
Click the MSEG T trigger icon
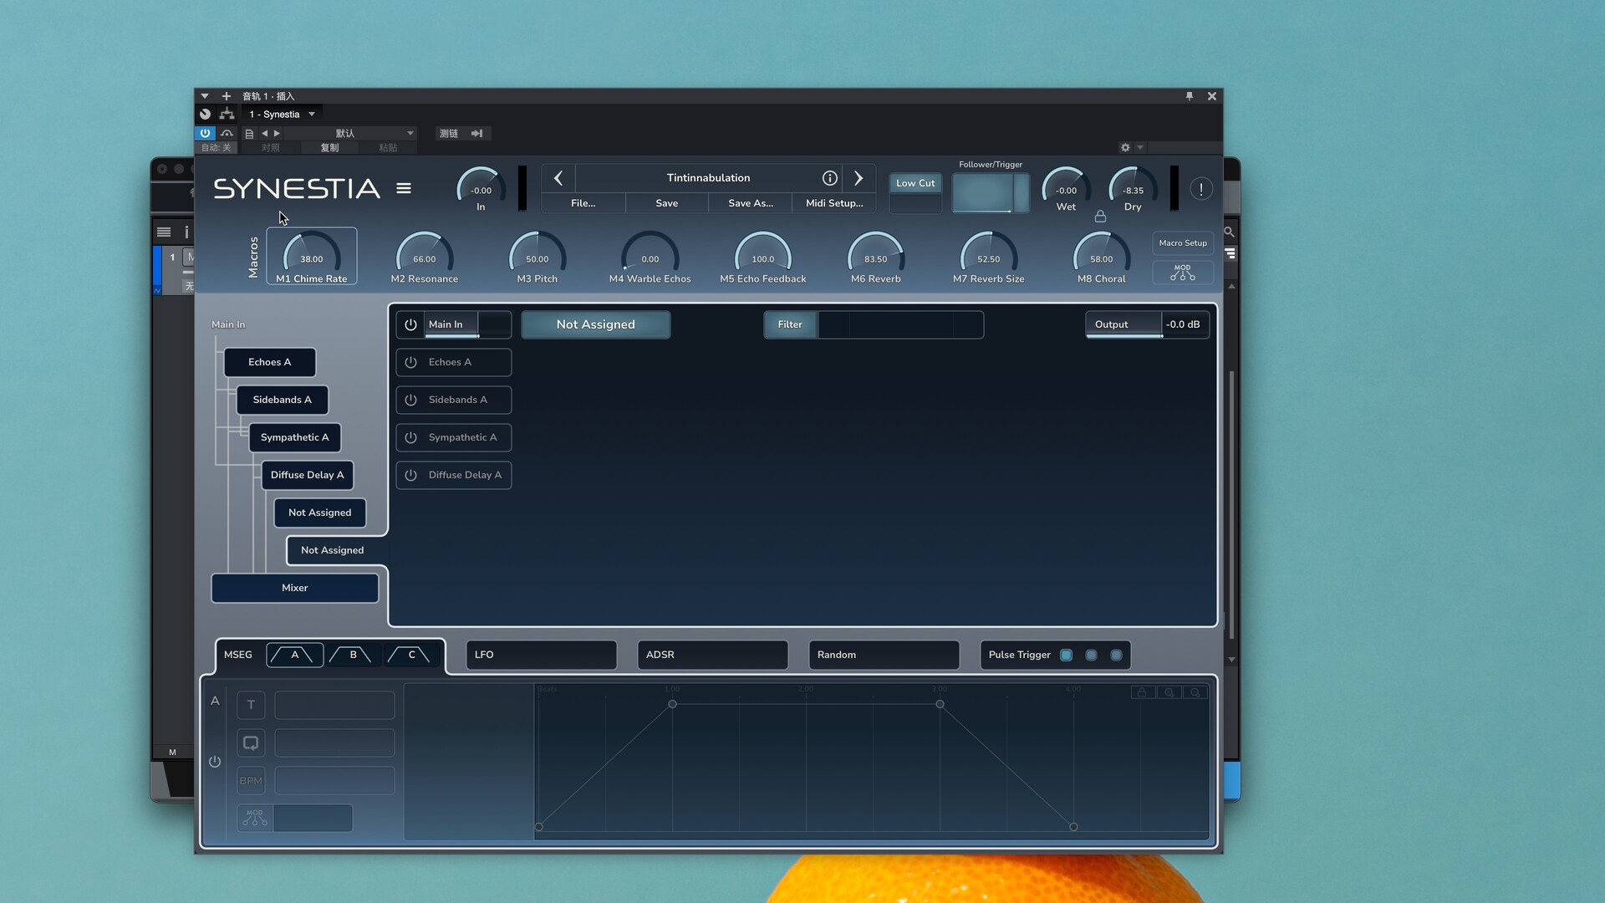(251, 705)
